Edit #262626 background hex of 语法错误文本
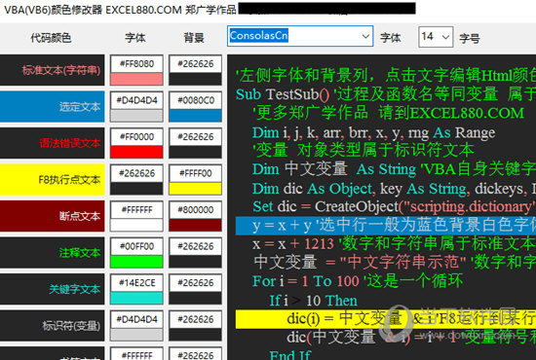Image resolution: width=536 pixels, height=360 pixels. click(x=196, y=137)
